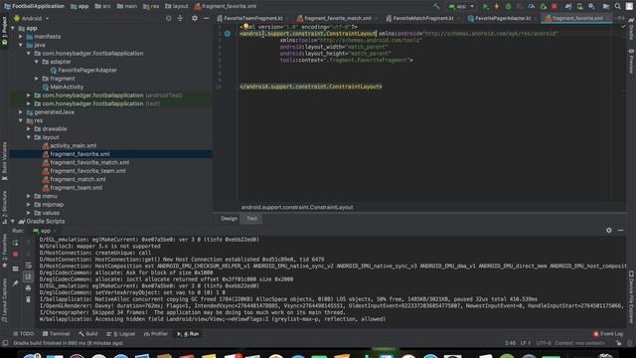Switch to the Design editor tab
The height and width of the screenshot is (358, 636).
tap(229, 219)
